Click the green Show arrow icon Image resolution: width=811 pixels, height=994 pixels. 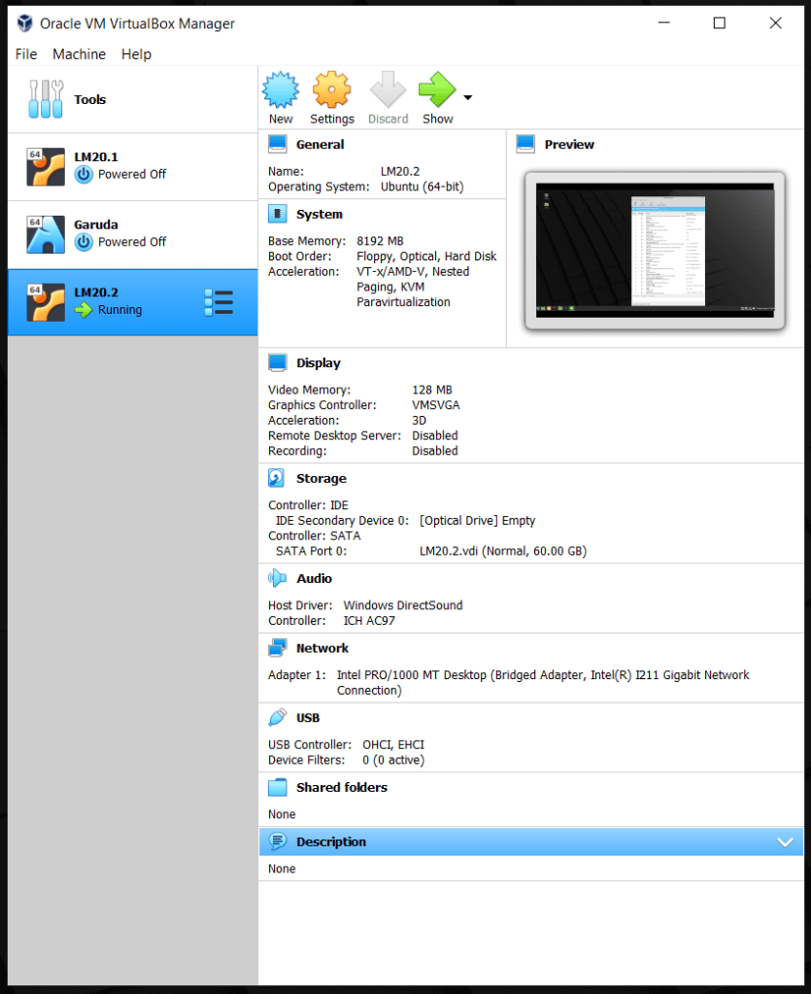[x=437, y=91]
